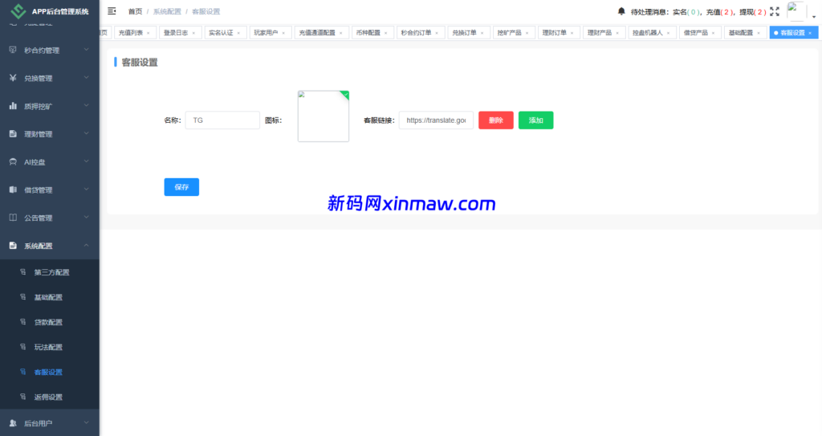Click the 名称 input field containing TG
Screen dimensions: 822x436
222,120
